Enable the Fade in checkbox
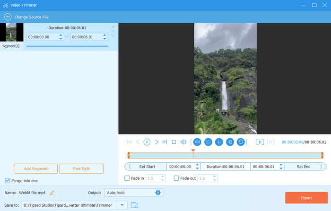 point(127,178)
